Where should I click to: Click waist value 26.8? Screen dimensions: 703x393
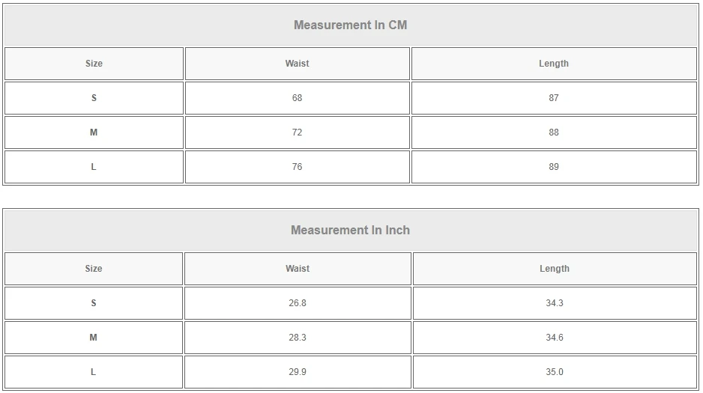click(298, 303)
